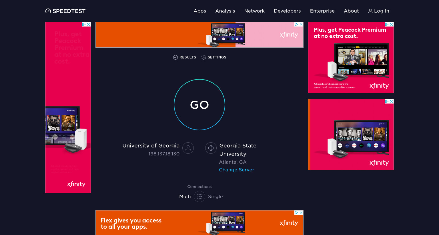Click the Atlanta, GA location text

click(233, 162)
